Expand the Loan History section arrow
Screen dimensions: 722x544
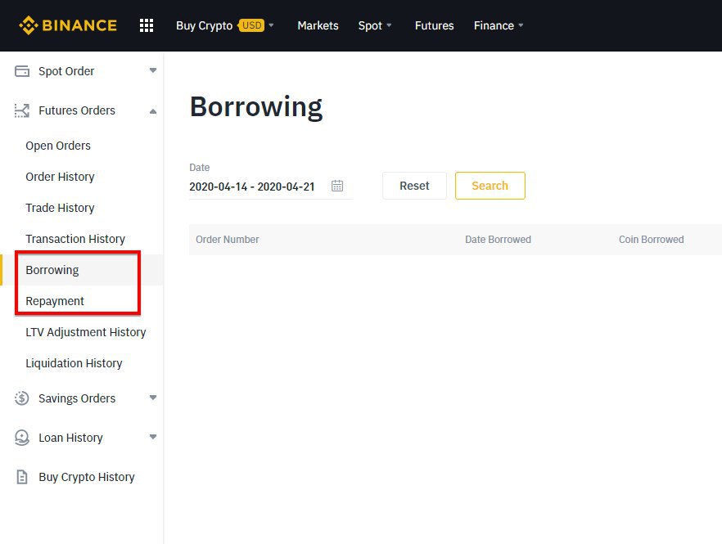coord(153,436)
